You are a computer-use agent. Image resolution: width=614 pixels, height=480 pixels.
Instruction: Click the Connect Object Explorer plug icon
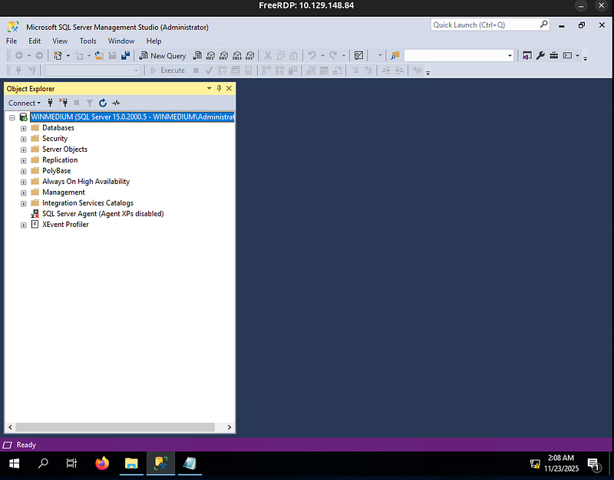pyautogui.click(x=50, y=103)
